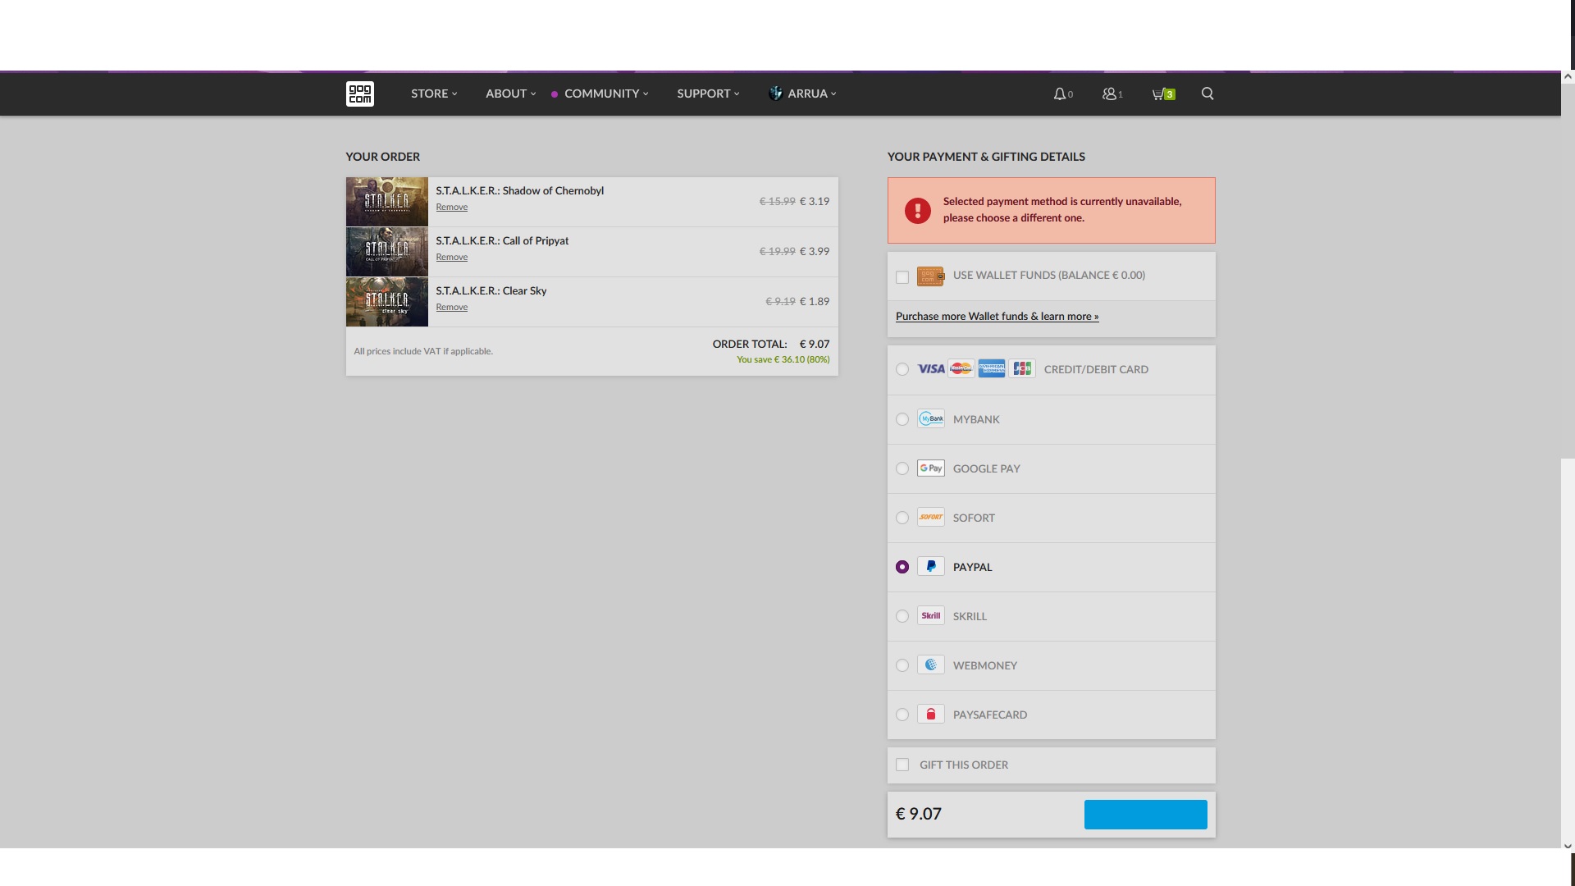Screen dimensions: 1575x886
Task: Open the shopping cart icon
Action: 1157,94
